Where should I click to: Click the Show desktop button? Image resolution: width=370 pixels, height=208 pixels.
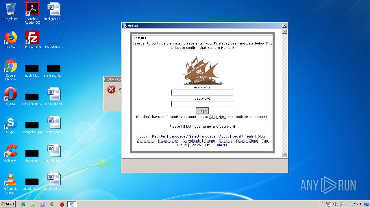pyautogui.click(x=367, y=204)
